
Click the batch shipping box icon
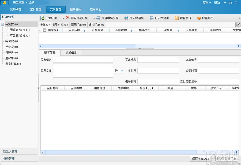(177, 18)
